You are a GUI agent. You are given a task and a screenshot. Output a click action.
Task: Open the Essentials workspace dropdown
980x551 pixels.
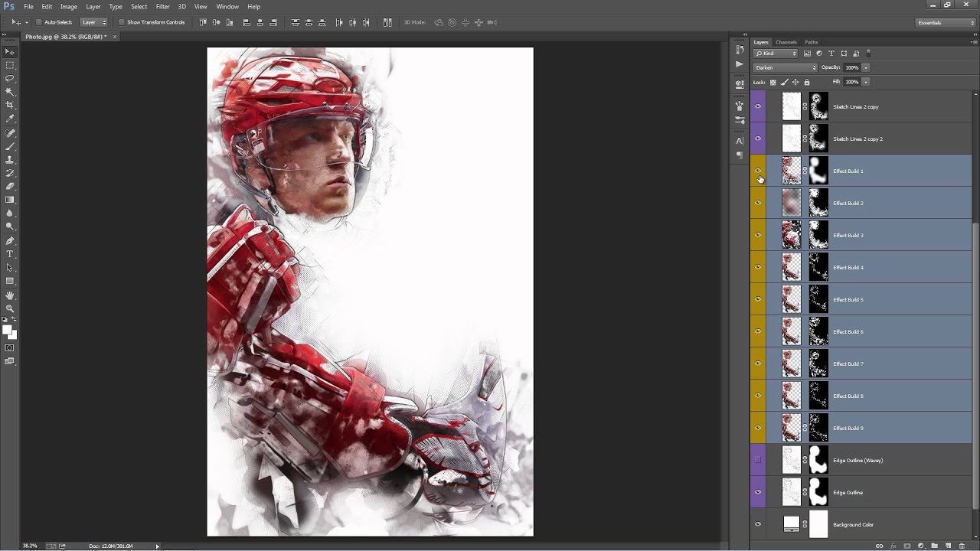(946, 22)
